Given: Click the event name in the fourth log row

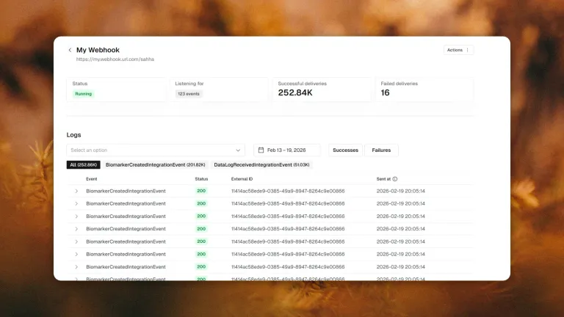Looking at the screenshot, I should coord(126,229).
